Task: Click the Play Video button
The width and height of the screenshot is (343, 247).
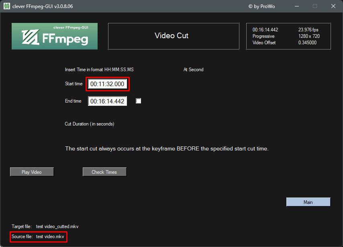Action: 32,172
